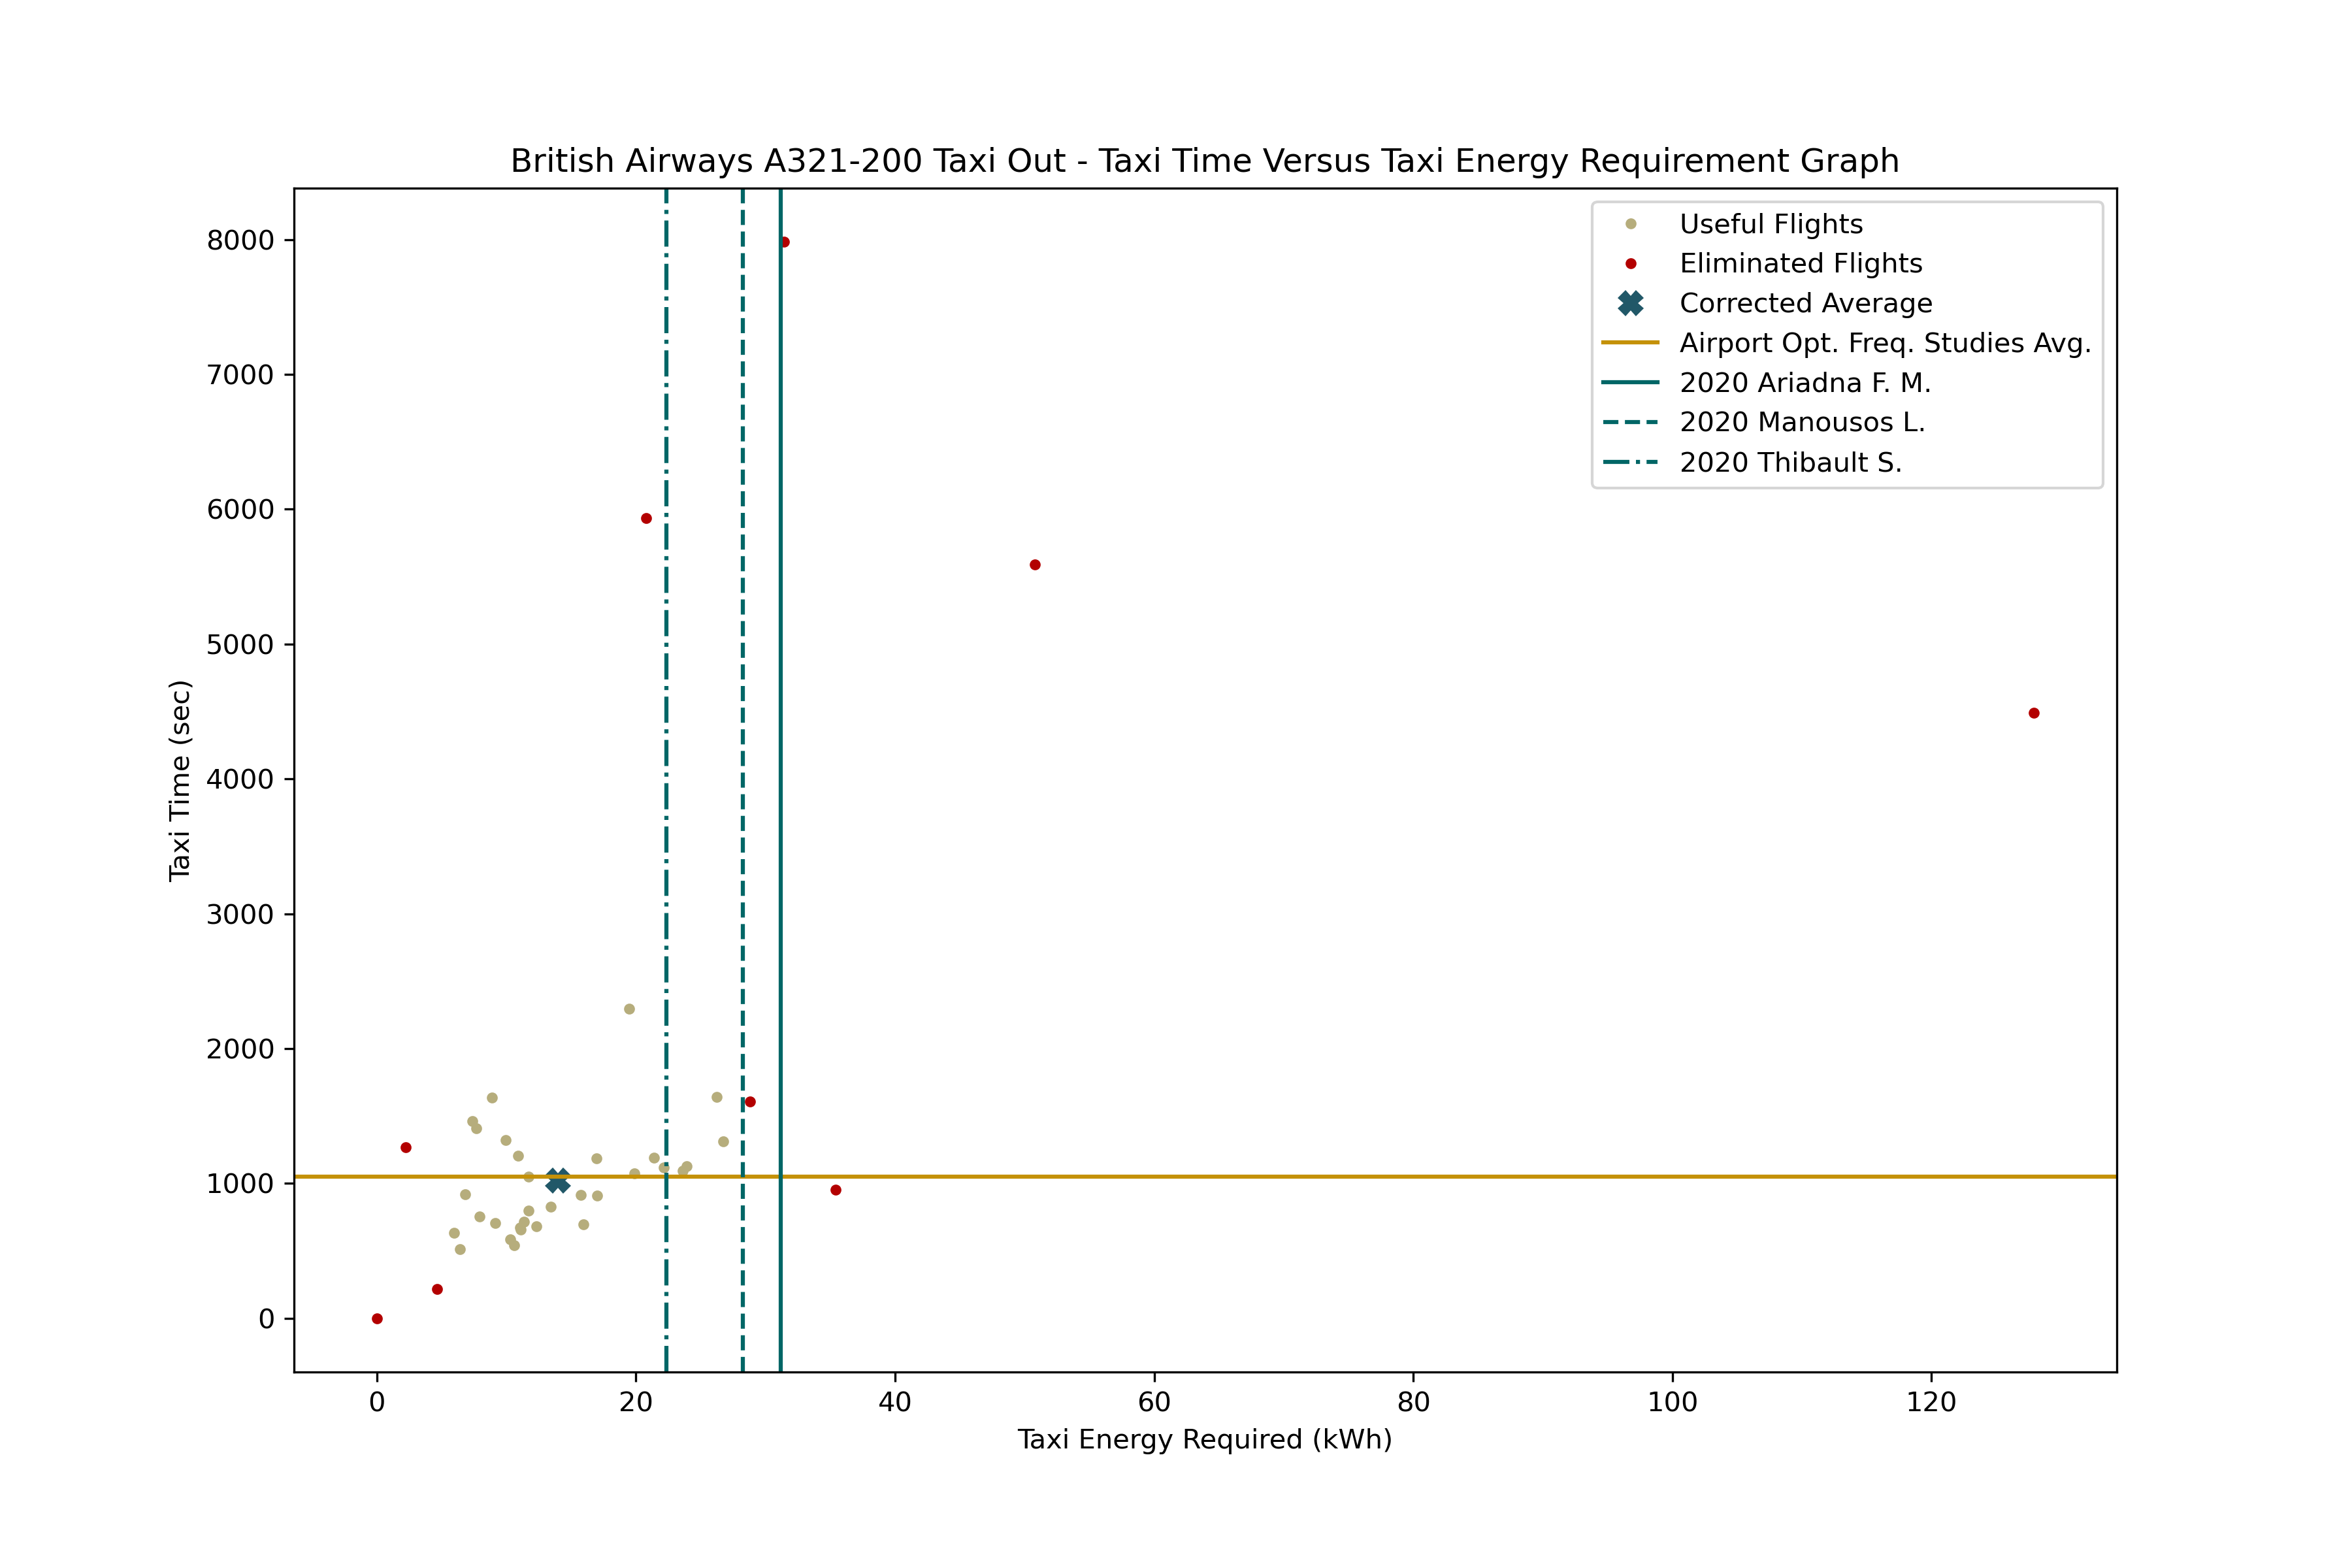Click the red dot near 8000 seconds
Image resolution: width=2352 pixels, height=1568 pixels.
click(785, 242)
